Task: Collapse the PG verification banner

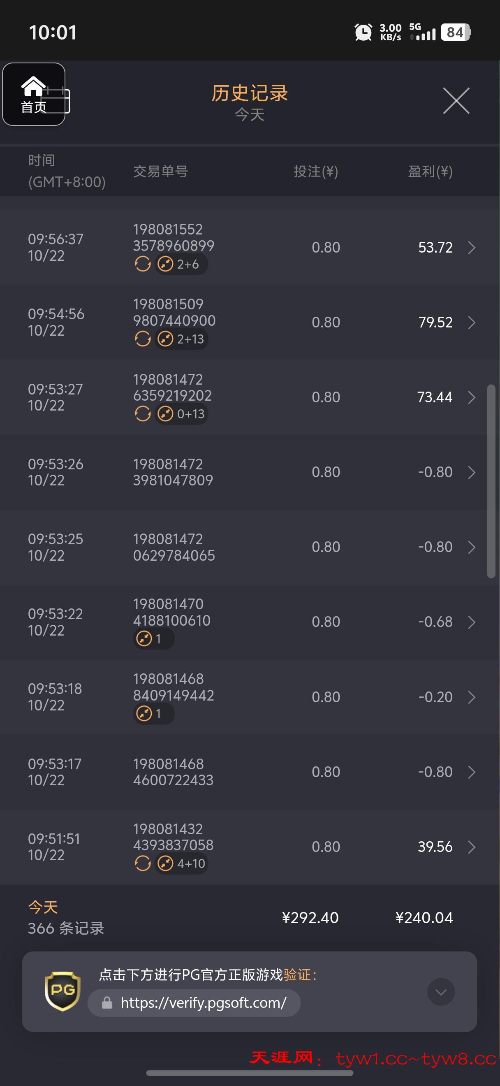Action: click(441, 991)
